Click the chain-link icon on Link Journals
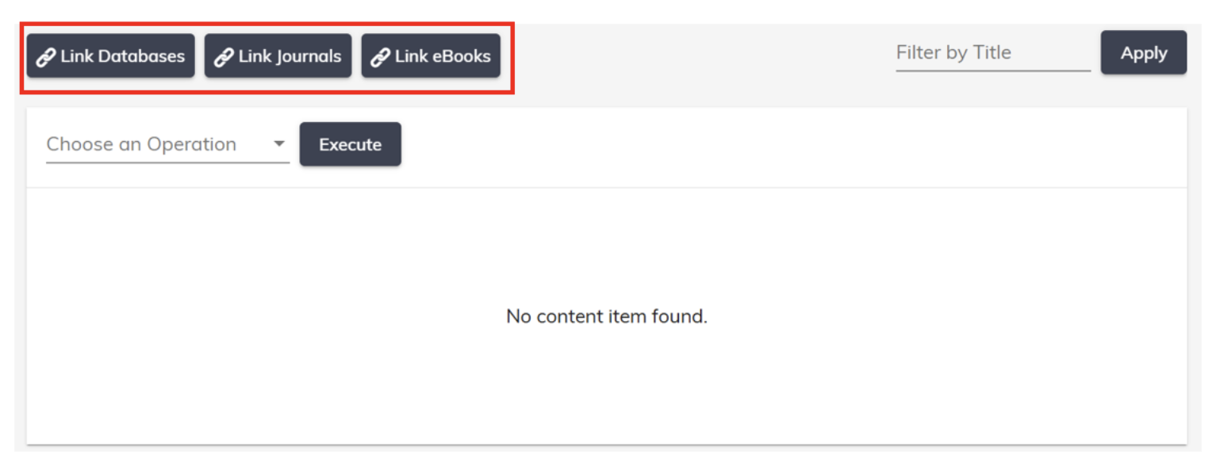 224,57
